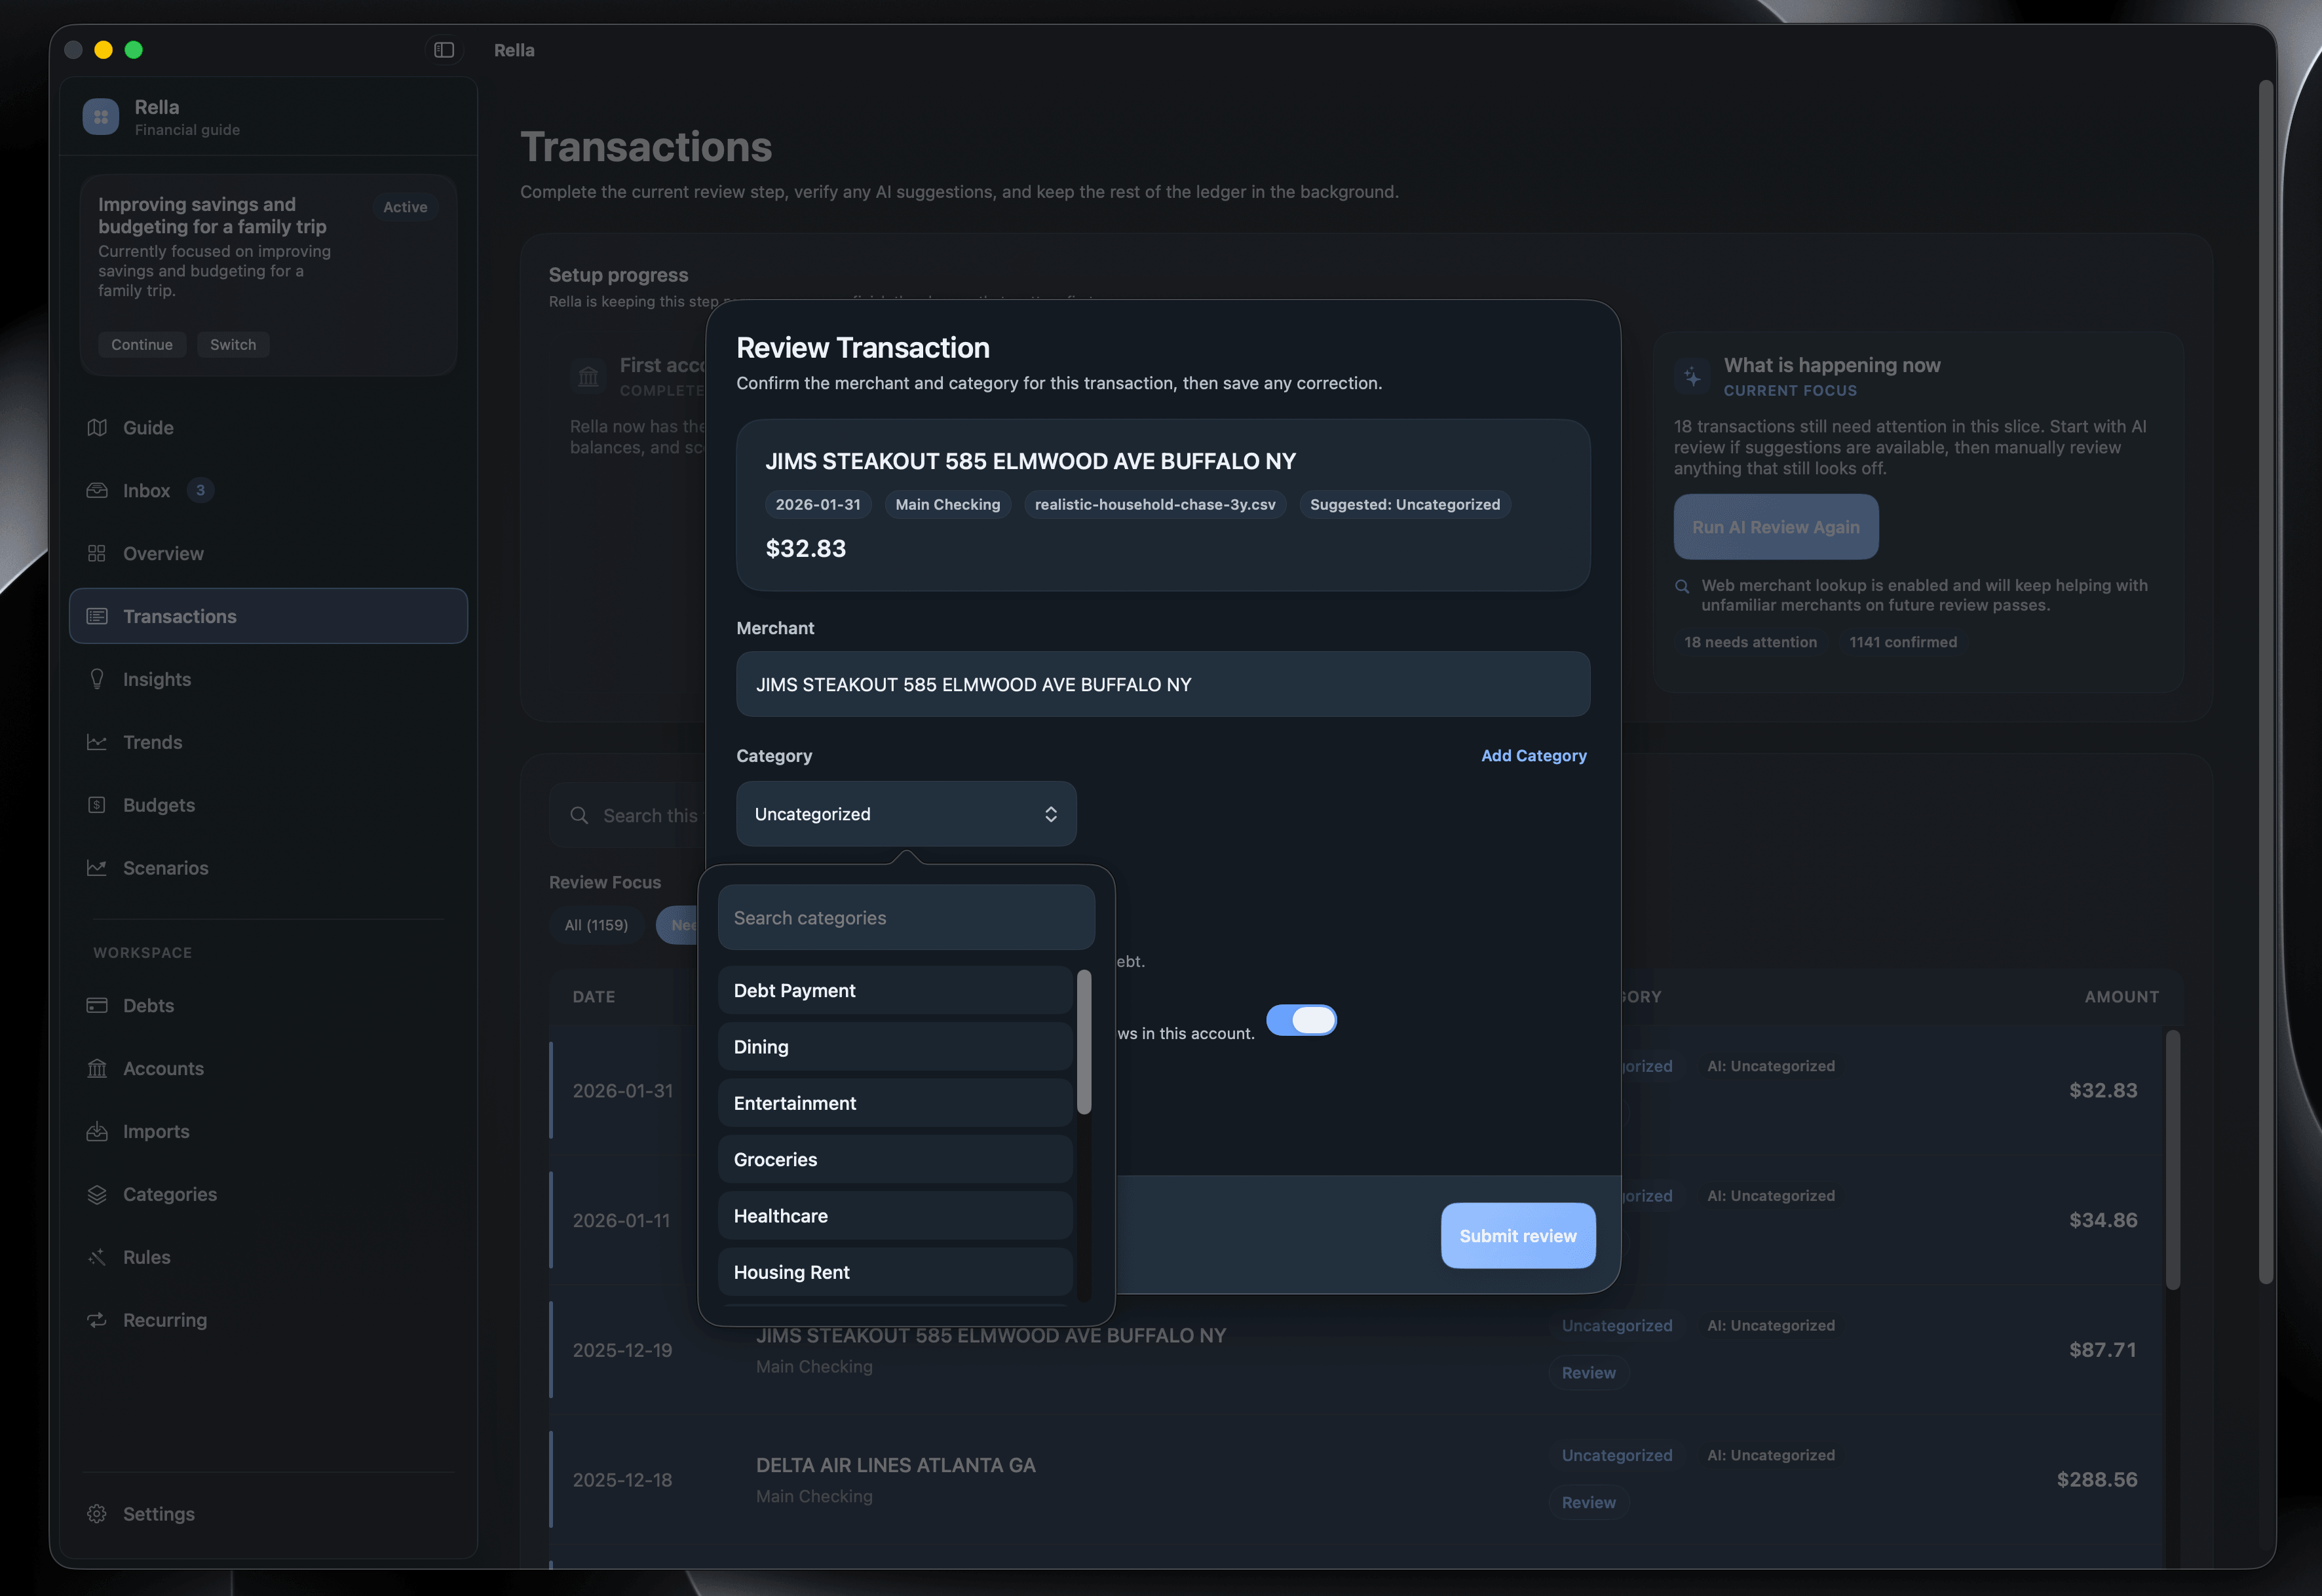
Task: Open Settings via its gear icon
Action: pos(97,1514)
